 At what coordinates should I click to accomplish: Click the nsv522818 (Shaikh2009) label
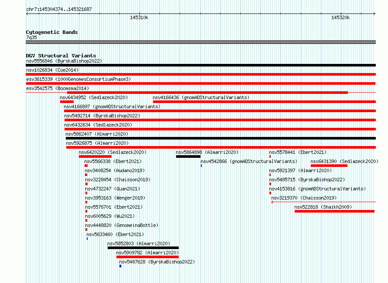coord(323,207)
